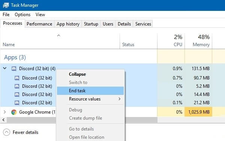Click the Discord group 131.5 MB memory value
This screenshot has width=225, height=141.
pyautogui.click(x=201, y=69)
